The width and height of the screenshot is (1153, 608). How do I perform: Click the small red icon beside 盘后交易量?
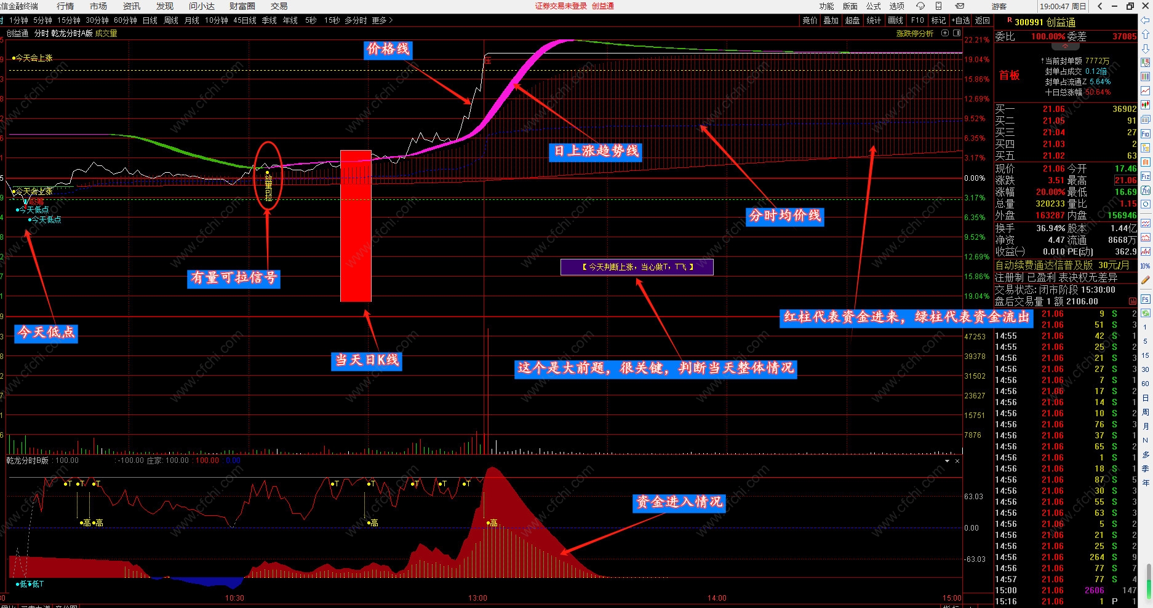coord(1133,301)
